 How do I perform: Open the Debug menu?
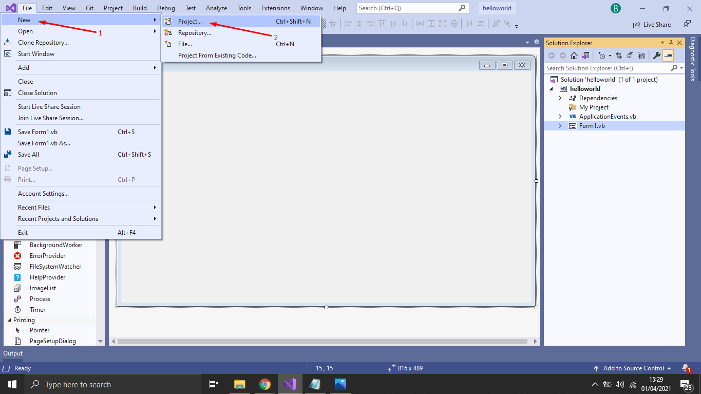coord(165,8)
